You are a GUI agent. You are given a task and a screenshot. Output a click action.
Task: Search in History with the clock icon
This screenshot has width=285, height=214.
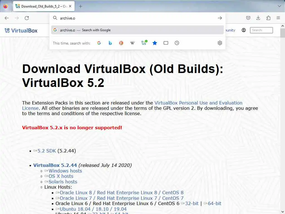point(177,43)
